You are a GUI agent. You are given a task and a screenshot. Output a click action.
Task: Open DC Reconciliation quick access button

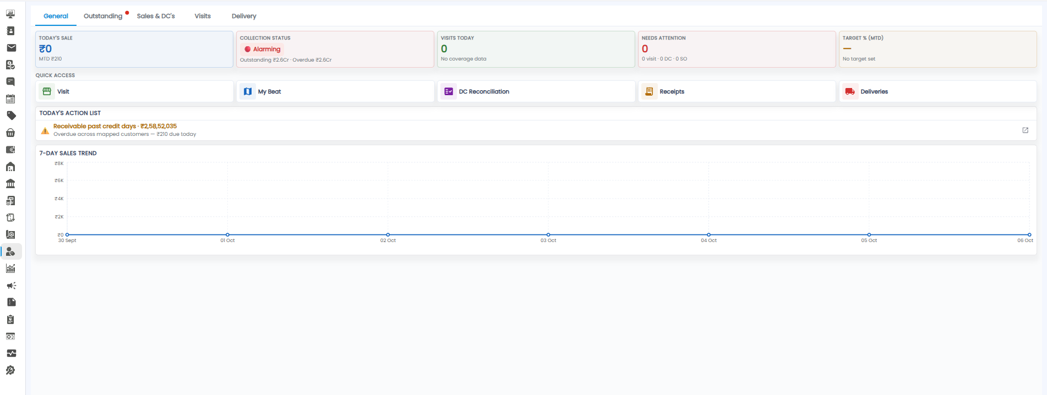[536, 91]
